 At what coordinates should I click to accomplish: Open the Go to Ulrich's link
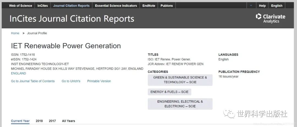click(71, 81)
